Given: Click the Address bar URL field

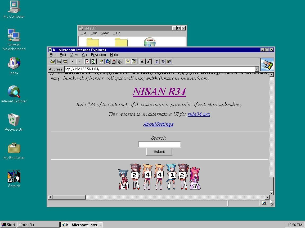Looking at the screenshot, I should tap(159, 69).
